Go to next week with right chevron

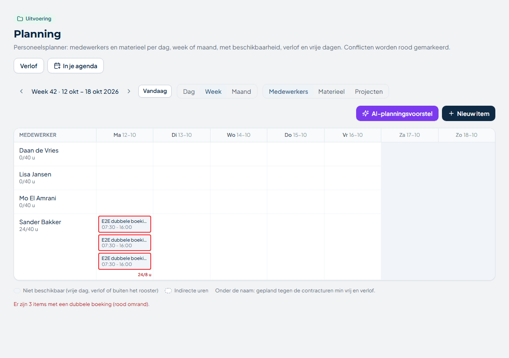click(x=129, y=91)
